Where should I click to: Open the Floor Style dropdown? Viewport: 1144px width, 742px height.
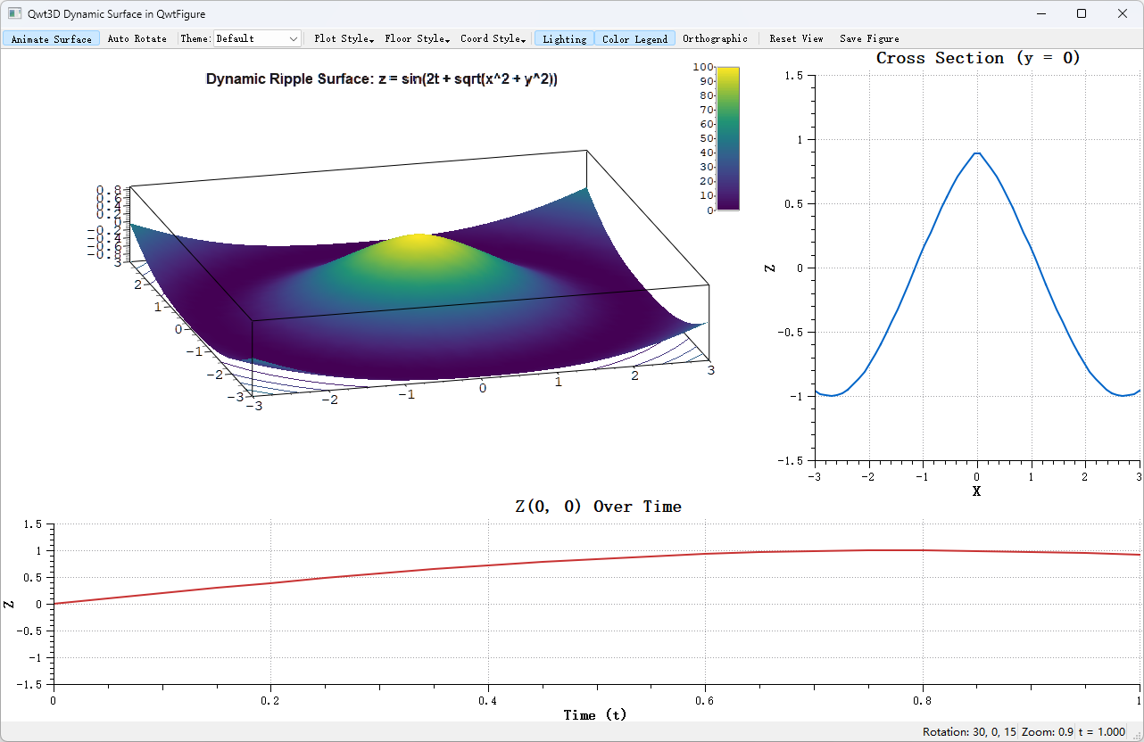pos(418,38)
